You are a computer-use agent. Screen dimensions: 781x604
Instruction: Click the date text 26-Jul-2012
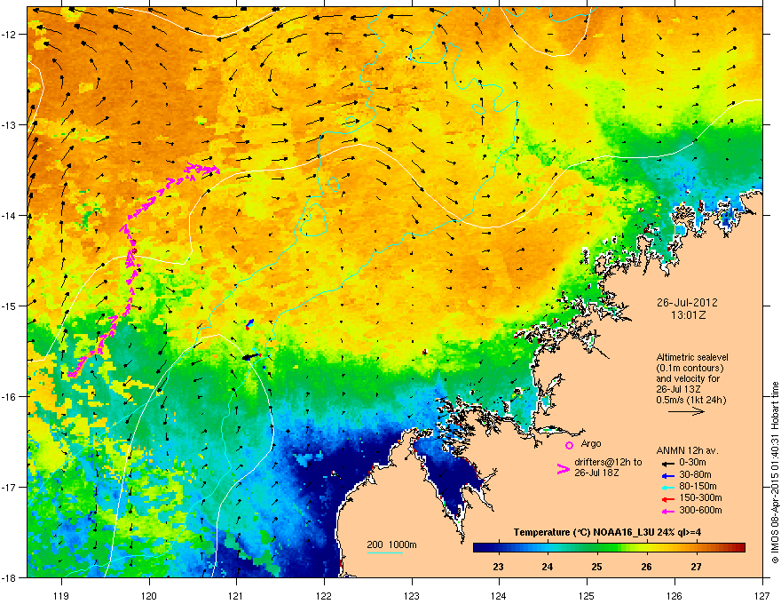(x=687, y=303)
